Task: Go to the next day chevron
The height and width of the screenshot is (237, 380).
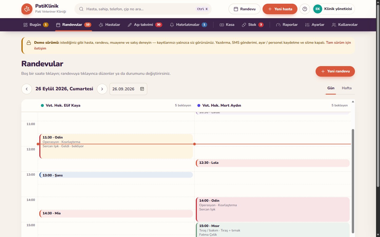Action: tap(102, 89)
